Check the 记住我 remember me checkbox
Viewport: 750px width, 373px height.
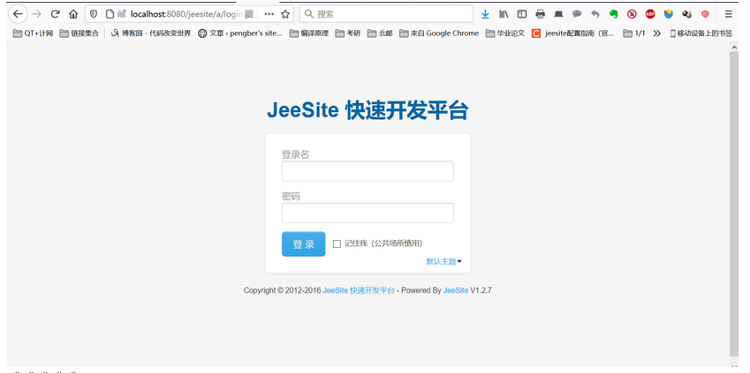337,243
